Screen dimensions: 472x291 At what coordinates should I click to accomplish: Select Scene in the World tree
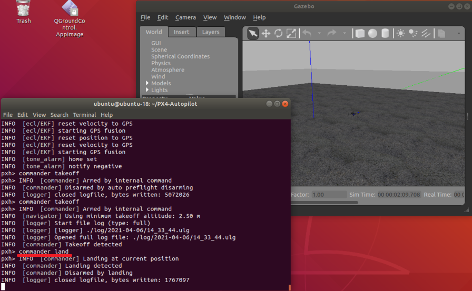pos(159,49)
